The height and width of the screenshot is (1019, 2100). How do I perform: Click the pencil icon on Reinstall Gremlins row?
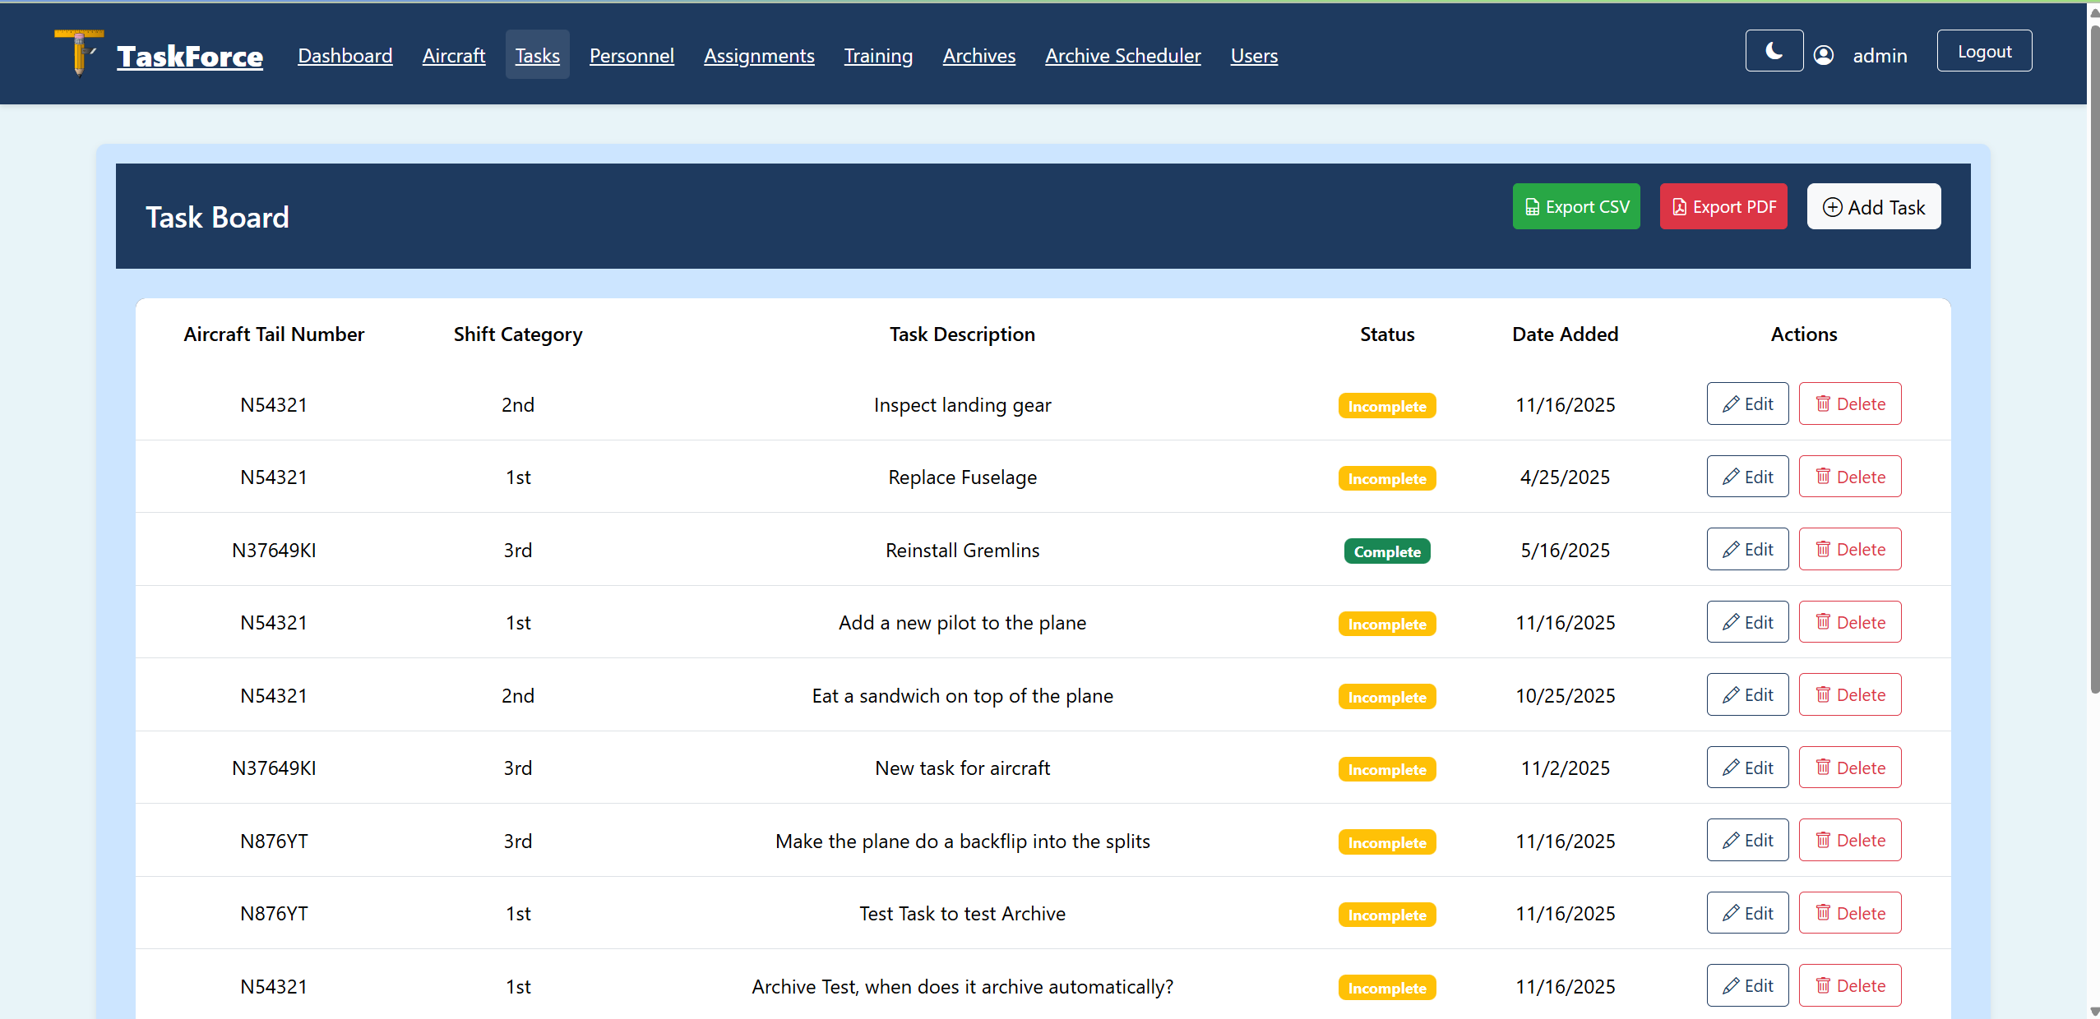tap(1731, 548)
